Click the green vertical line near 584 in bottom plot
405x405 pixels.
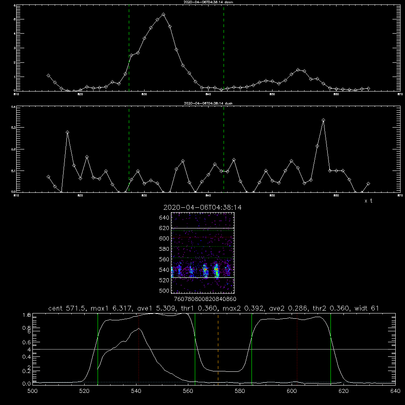click(252, 349)
